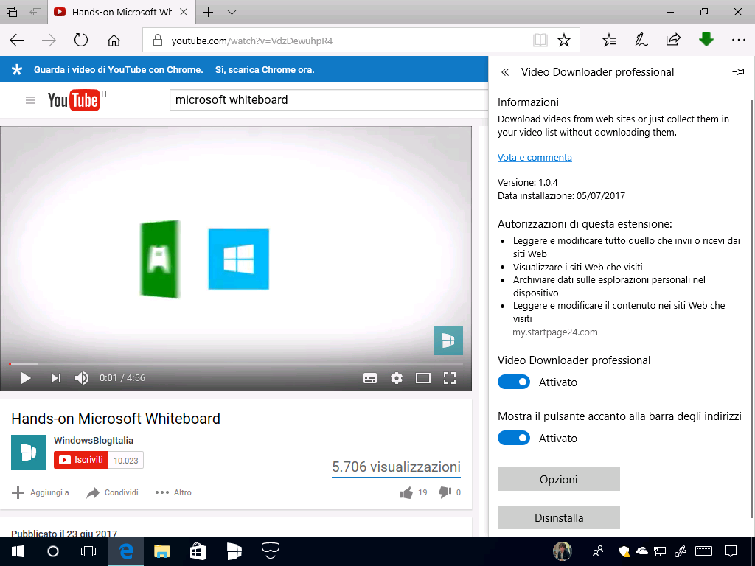Toggle reading view book icon in address bar
The width and height of the screenshot is (755, 566).
(540, 40)
